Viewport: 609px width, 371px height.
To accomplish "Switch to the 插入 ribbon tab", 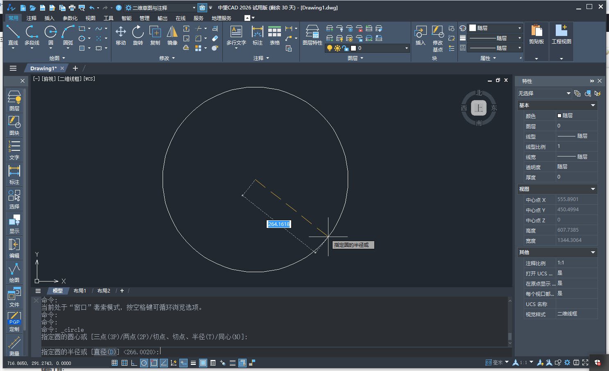I will [50, 18].
